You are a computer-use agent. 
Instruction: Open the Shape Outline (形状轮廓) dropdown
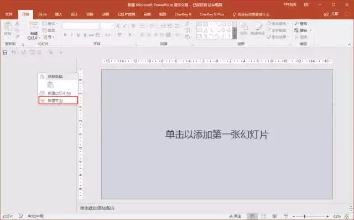tap(277, 30)
